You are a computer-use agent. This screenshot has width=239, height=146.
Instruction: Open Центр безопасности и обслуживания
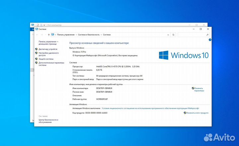point(48,121)
